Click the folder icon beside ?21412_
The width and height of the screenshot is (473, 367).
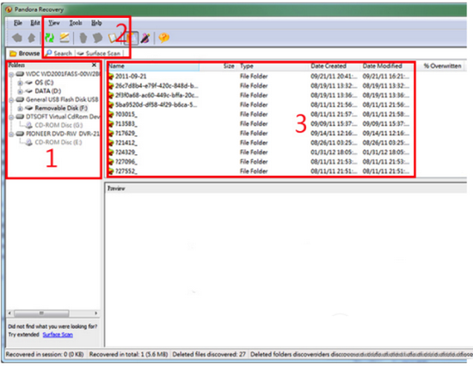point(111,143)
